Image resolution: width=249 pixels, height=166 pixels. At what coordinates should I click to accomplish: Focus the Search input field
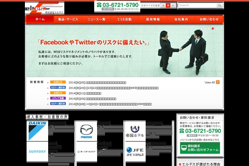[197, 5]
